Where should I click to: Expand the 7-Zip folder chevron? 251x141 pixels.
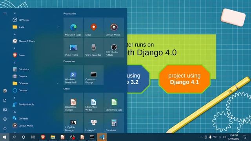[x=58, y=27]
